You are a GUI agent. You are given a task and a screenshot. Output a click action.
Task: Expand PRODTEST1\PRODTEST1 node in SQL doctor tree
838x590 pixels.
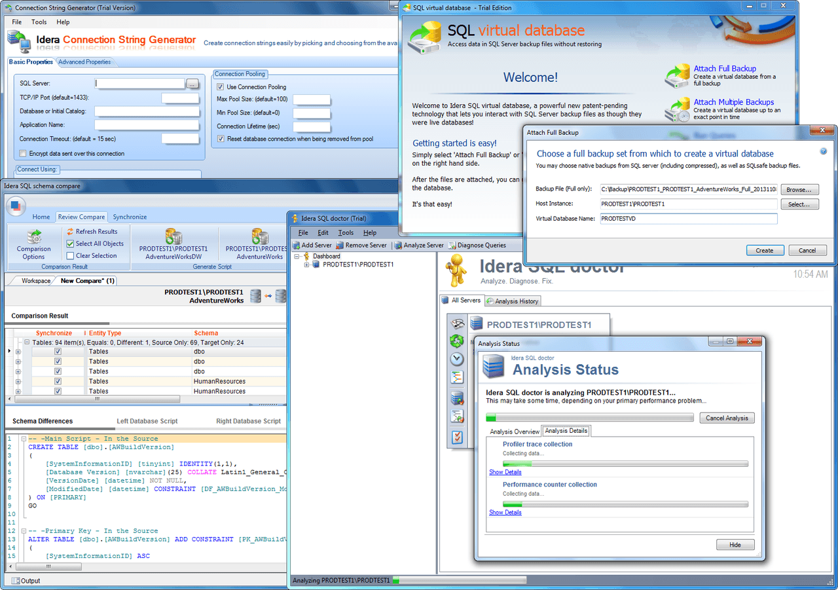coord(307,265)
